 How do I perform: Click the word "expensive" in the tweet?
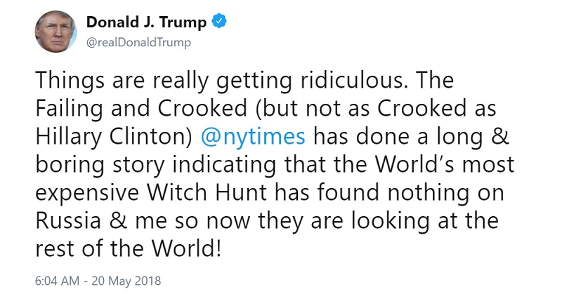point(87,194)
